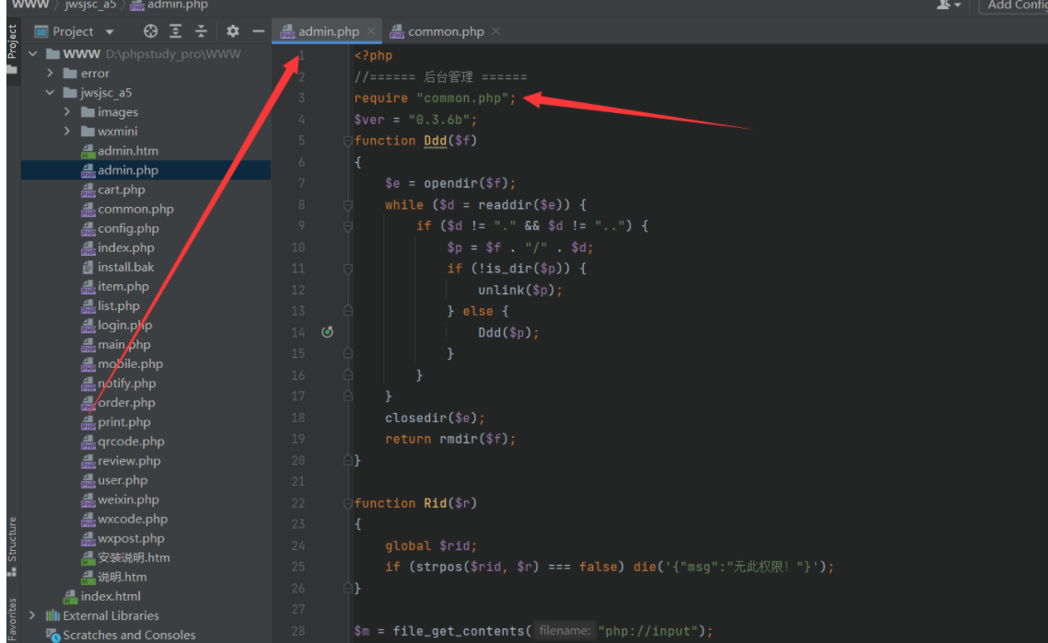Screen dimensions: 1048x643
Task: Click the Expand All icon in Project toolbar
Action: pyautogui.click(x=175, y=30)
